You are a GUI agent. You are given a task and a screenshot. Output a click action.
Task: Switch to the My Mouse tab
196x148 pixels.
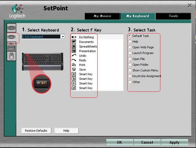tap(102, 16)
